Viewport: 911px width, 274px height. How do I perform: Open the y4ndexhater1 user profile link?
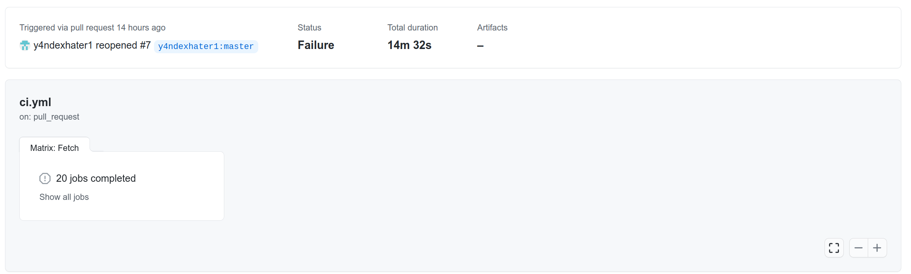(x=63, y=46)
